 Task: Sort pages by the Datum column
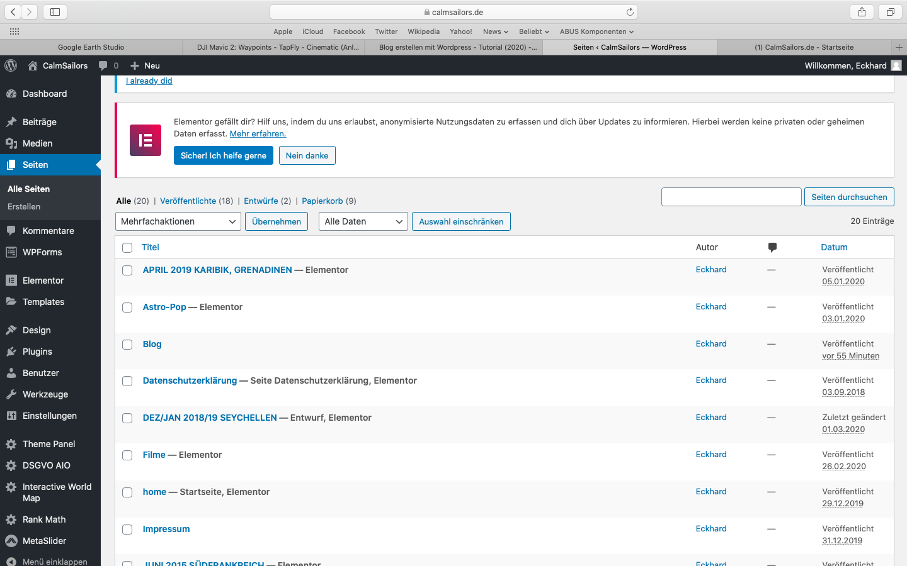click(x=834, y=247)
